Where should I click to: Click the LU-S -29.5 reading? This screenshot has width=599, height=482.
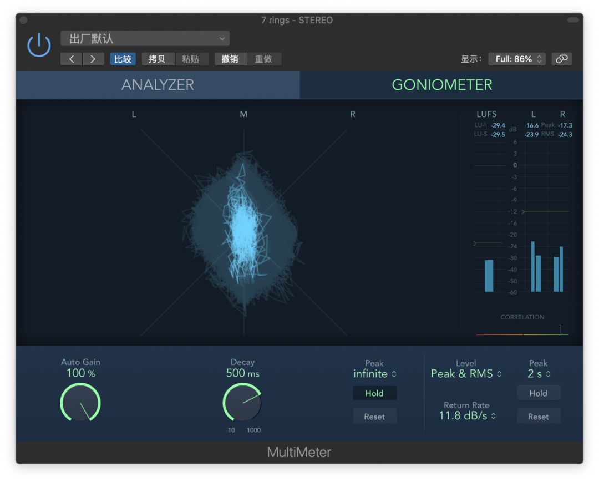(498, 134)
